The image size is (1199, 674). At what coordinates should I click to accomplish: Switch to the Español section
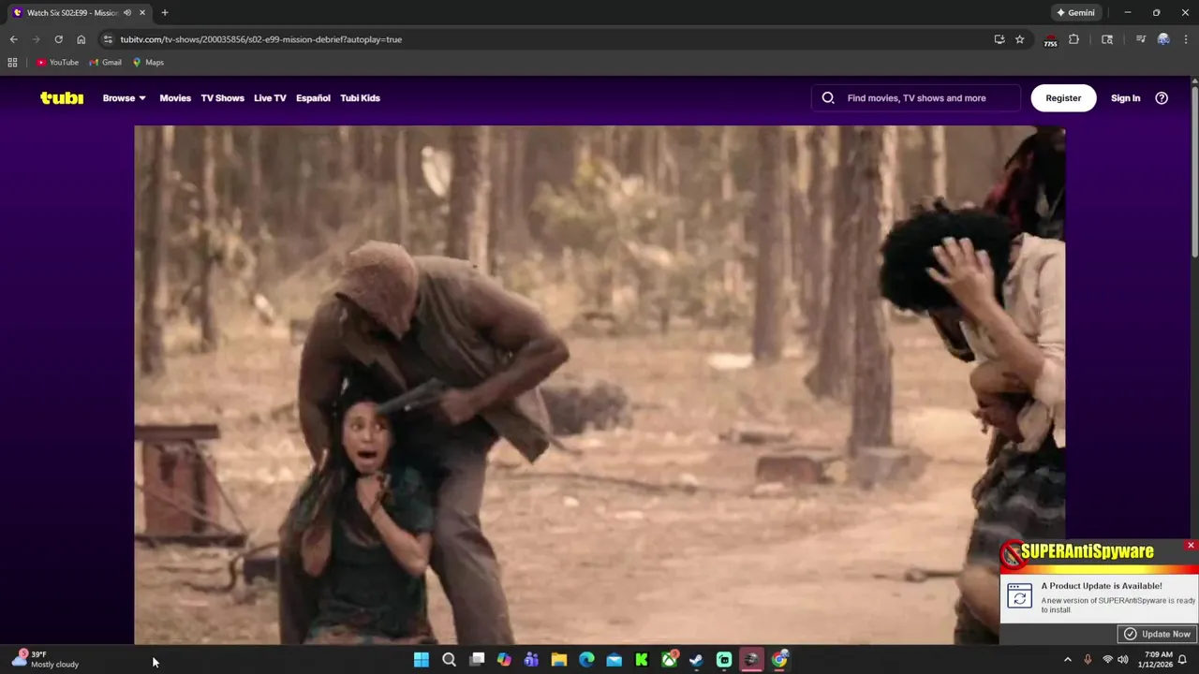point(313,98)
